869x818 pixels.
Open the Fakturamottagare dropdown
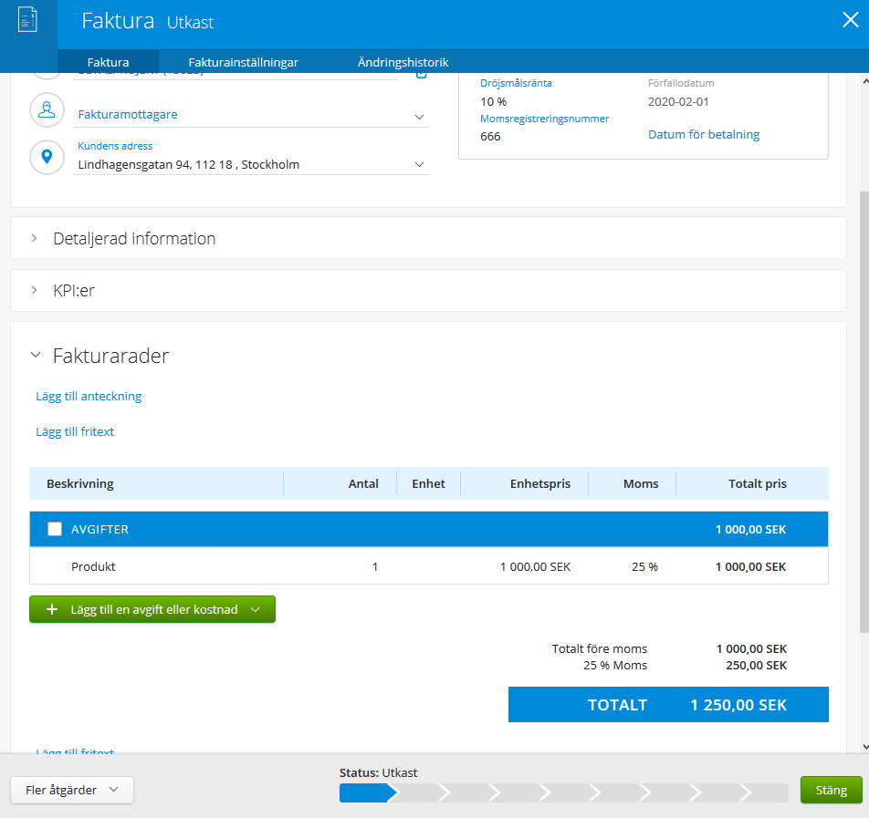(x=420, y=117)
